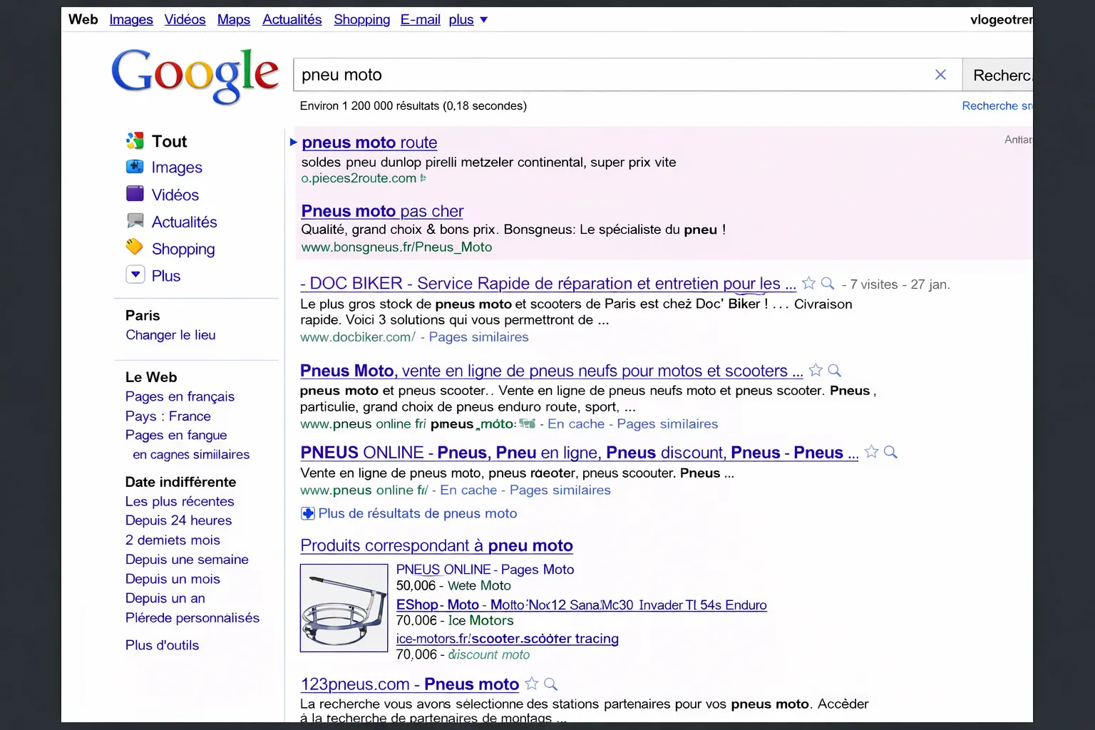This screenshot has width=1095, height=730.
Task: Preview the DOC BIKER result with magnifier
Action: 828,283
